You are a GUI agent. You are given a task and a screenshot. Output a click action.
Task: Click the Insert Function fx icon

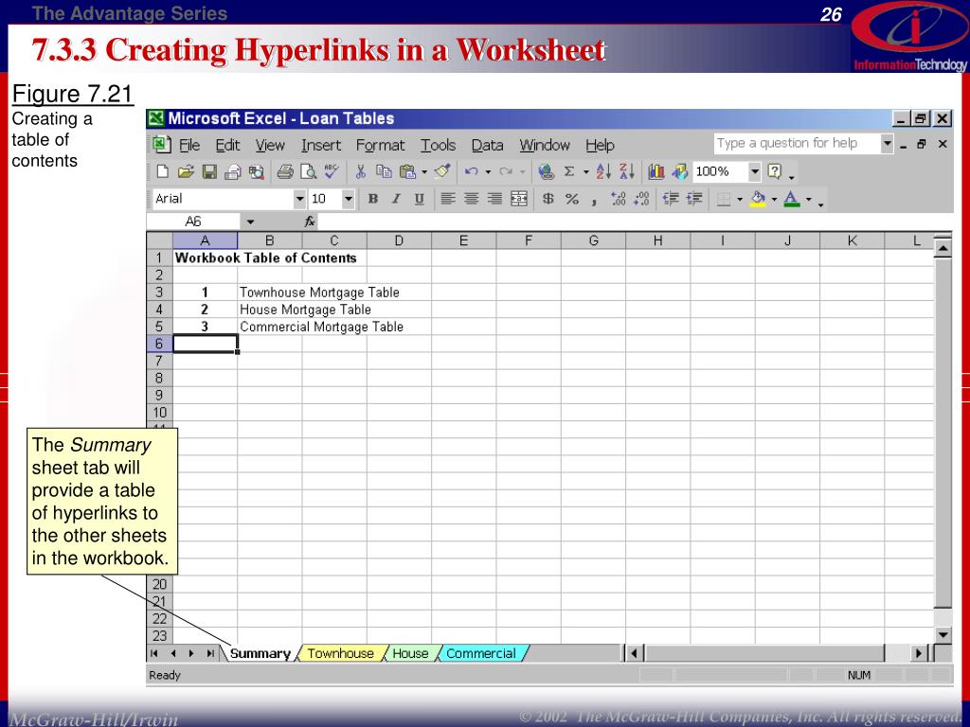coord(310,222)
